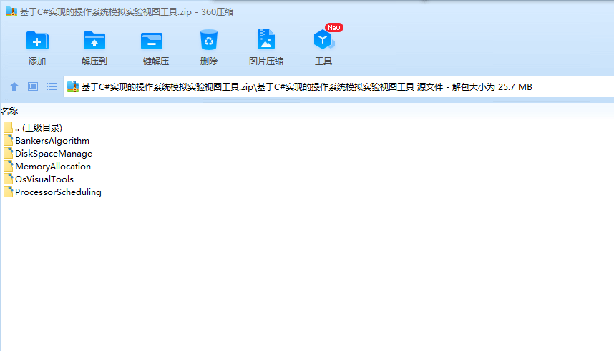Screen dimensions: 614x351
Task: Click the 添加 (Add) toolbar icon
Action: (37, 40)
